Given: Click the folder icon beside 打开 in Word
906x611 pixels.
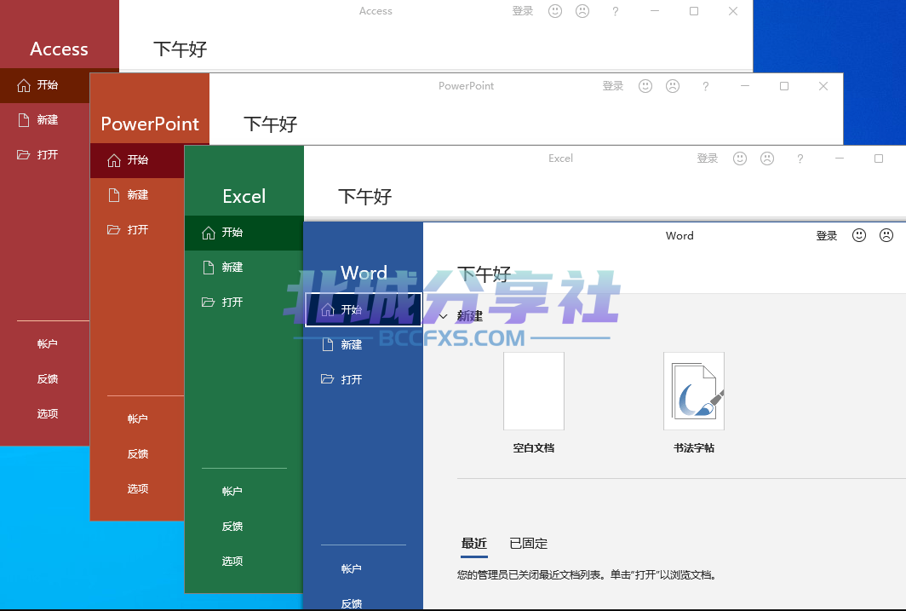Looking at the screenshot, I should tap(328, 380).
